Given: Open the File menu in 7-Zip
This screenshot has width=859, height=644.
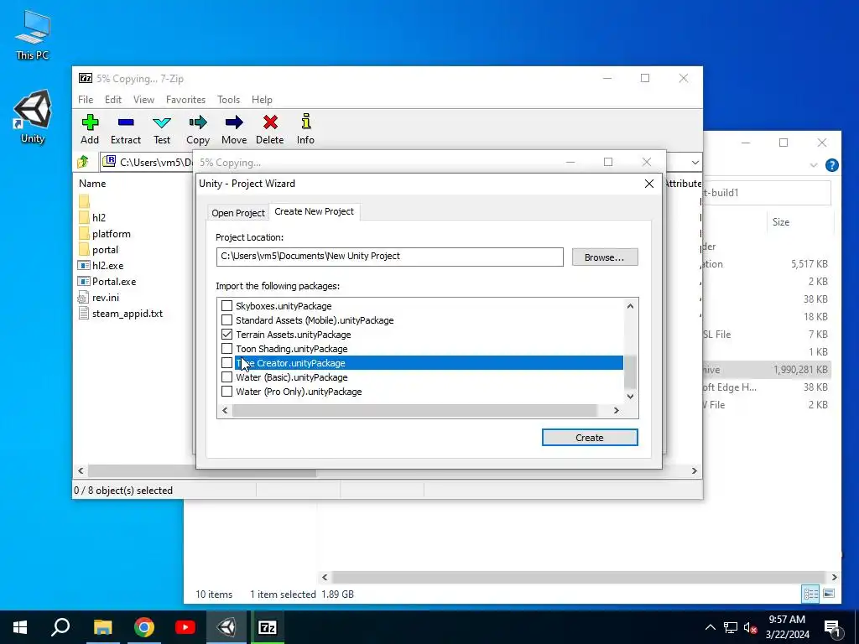Looking at the screenshot, I should (x=86, y=100).
